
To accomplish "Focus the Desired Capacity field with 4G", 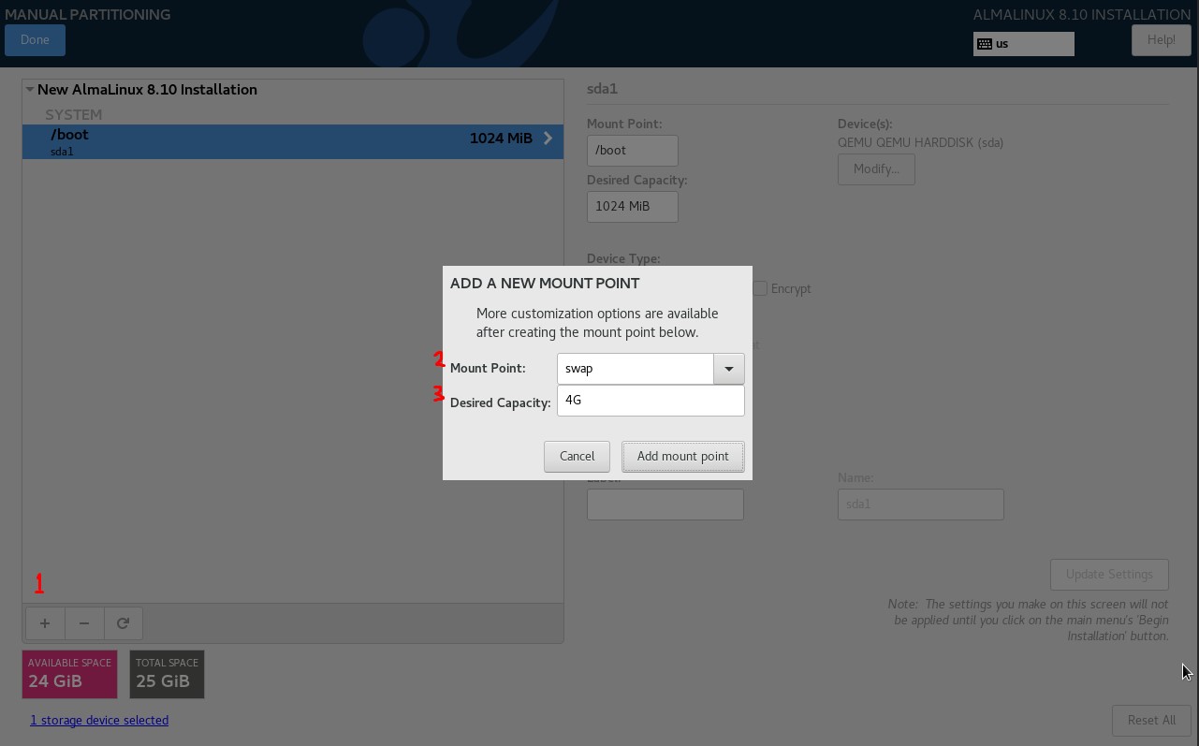I will pyautogui.click(x=651, y=401).
